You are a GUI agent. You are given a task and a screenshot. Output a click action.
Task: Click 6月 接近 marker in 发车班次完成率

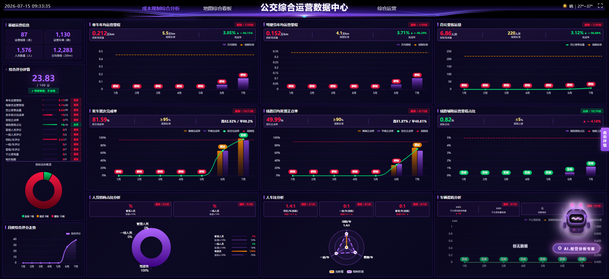(222, 147)
